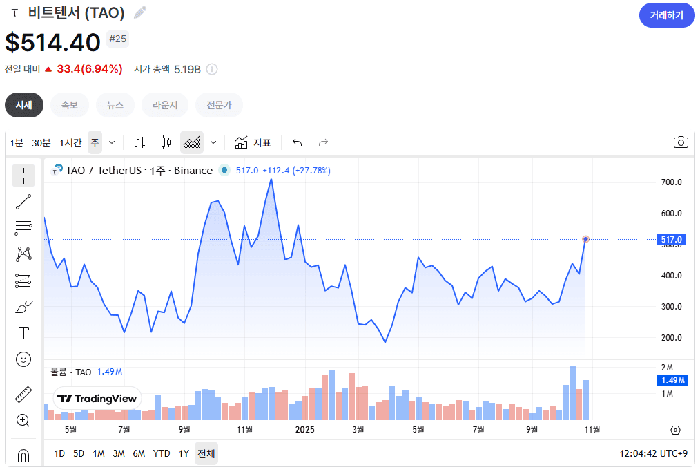Screen dimensions: 700x474
Task: Select the brush drawing tool
Action: [x=23, y=307]
